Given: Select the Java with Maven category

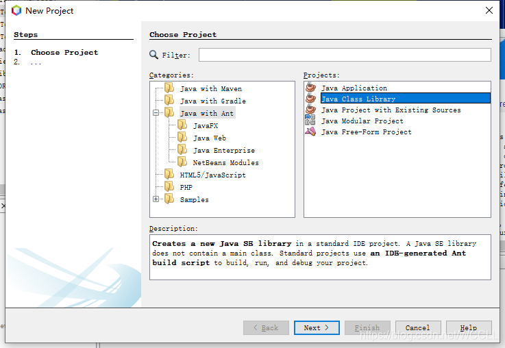Looking at the screenshot, I should [210, 88].
